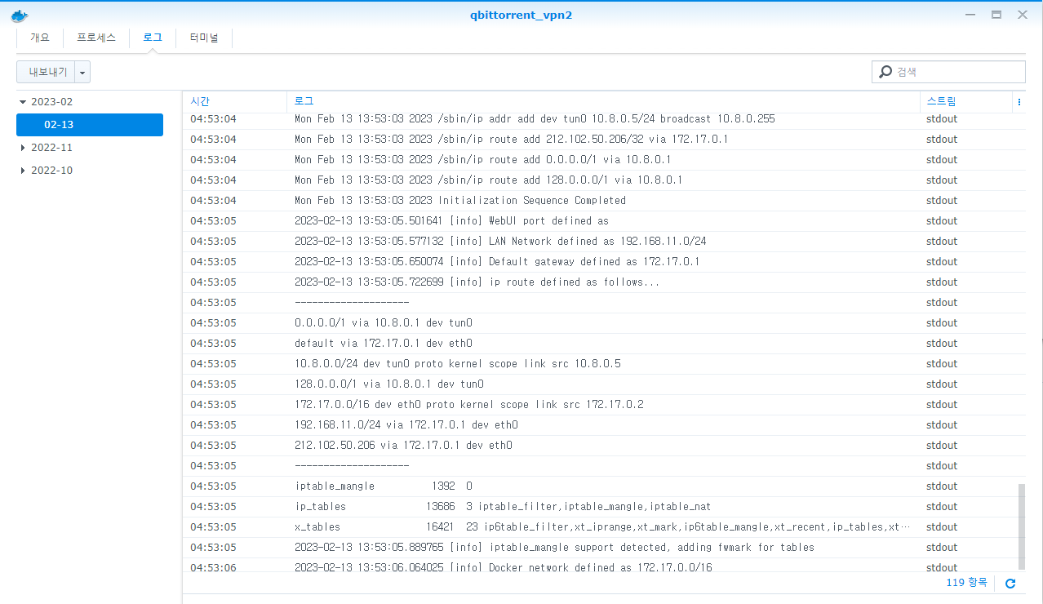Image resolution: width=1043 pixels, height=604 pixels.
Task: Switch to the 프로세스 tab
Action: (x=96, y=38)
